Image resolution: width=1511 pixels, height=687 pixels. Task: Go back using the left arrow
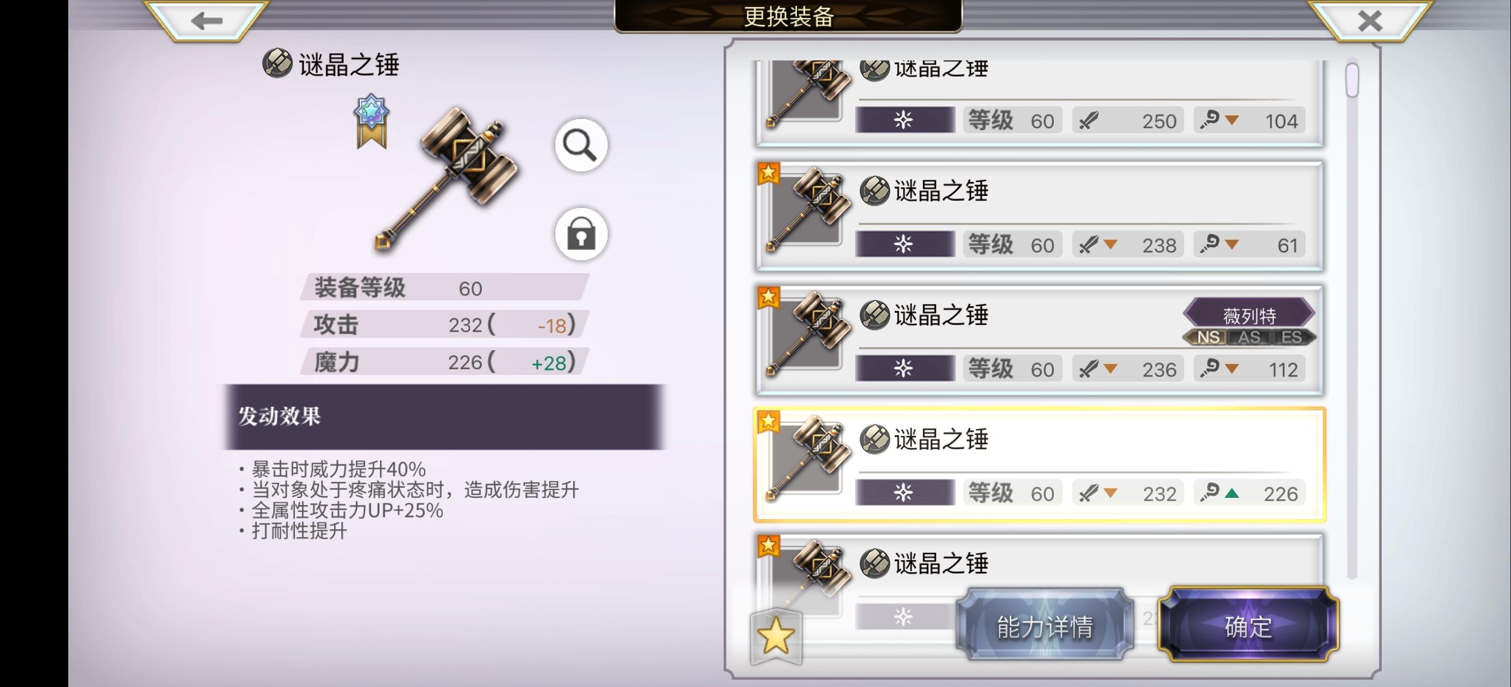click(x=207, y=21)
